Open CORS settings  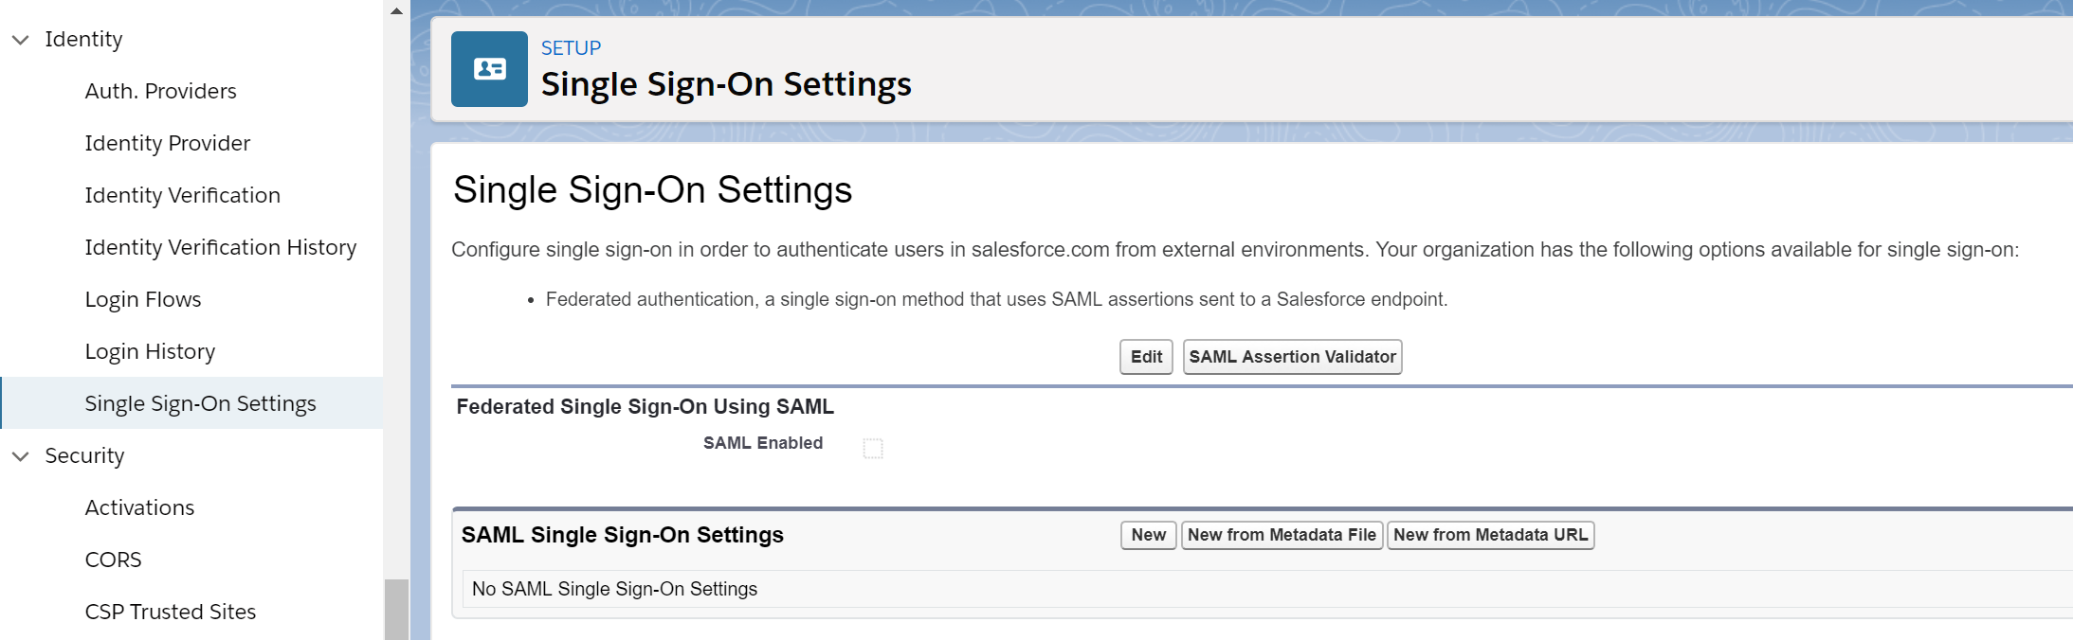(x=113, y=560)
